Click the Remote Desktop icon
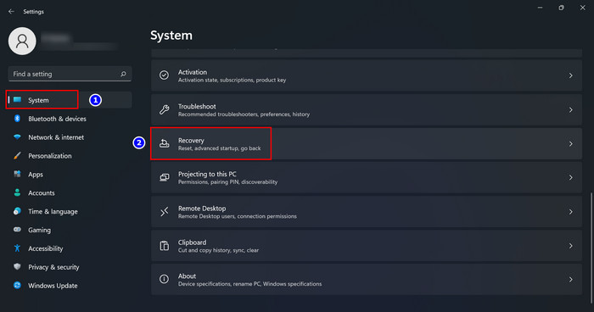Image resolution: width=594 pixels, height=312 pixels. [x=164, y=212]
